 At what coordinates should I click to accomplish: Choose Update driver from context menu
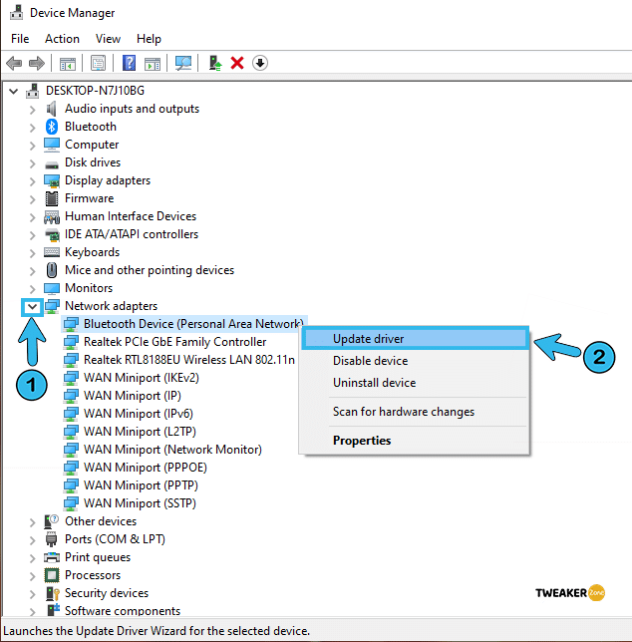(x=415, y=339)
